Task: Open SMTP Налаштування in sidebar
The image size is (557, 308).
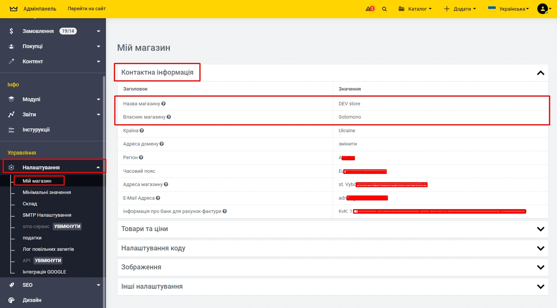Action: (x=47, y=215)
